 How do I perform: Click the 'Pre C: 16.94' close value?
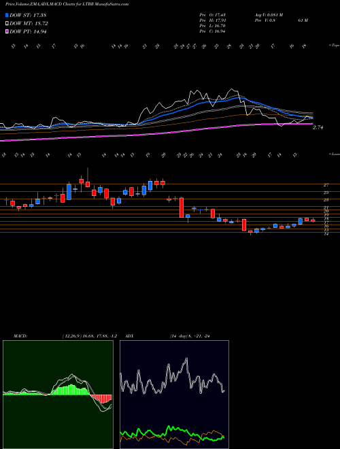point(212,31)
